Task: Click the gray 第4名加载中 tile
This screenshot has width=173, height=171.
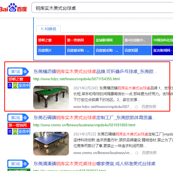Action: click(x=137, y=40)
